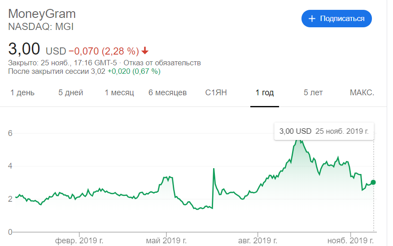This screenshot has width=393, height=246.
Task: Click the plus icon in Подписаться button
Action: coord(312,18)
